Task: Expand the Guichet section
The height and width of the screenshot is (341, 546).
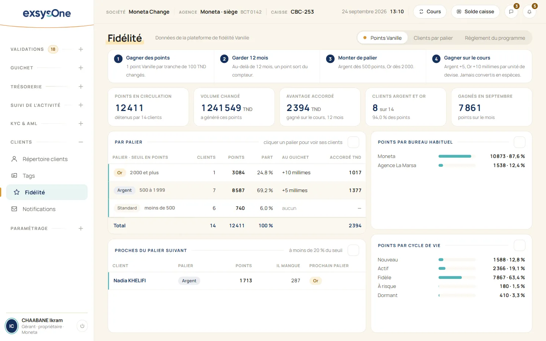Action: point(81,68)
